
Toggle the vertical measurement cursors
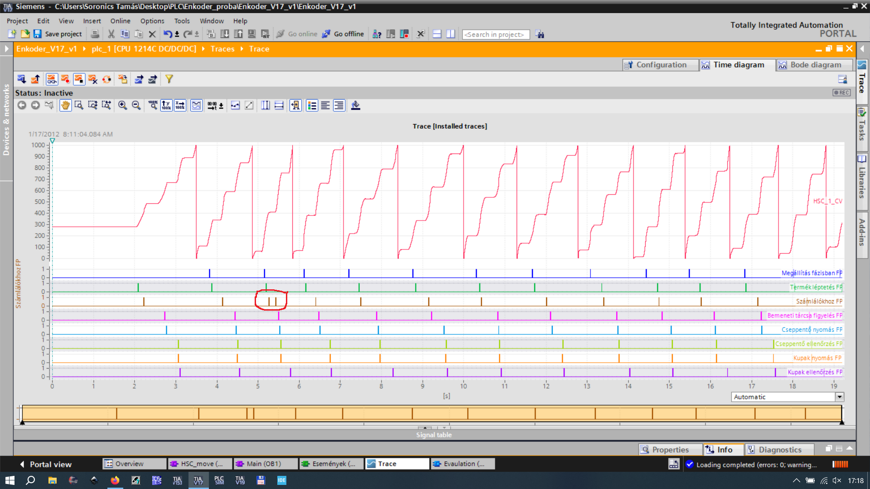tap(266, 105)
